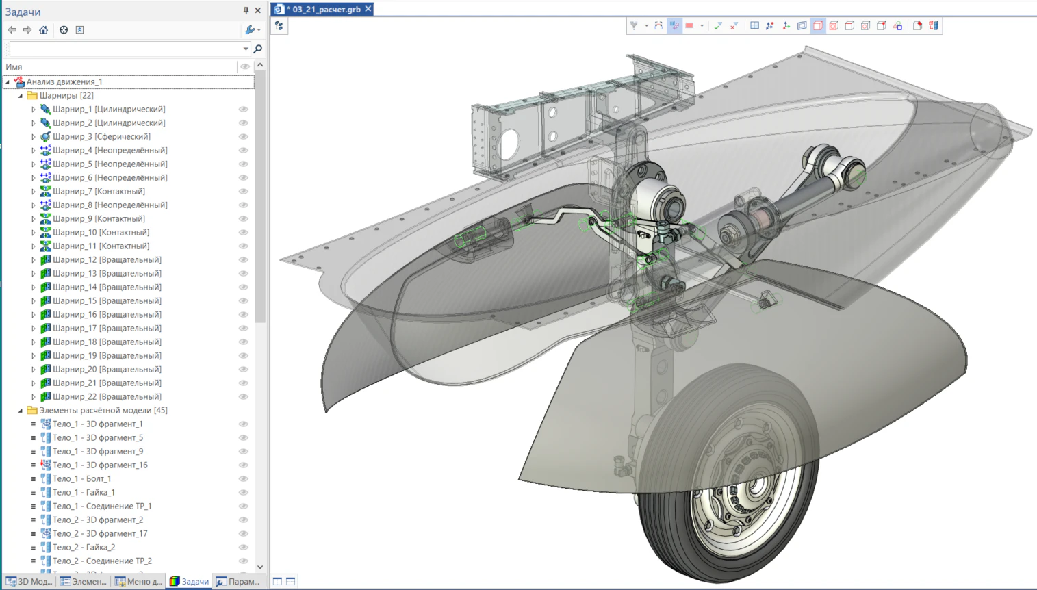Select Тело_2 - Гайка_2 in the tree
This screenshot has width=1037, height=590.
84,548
